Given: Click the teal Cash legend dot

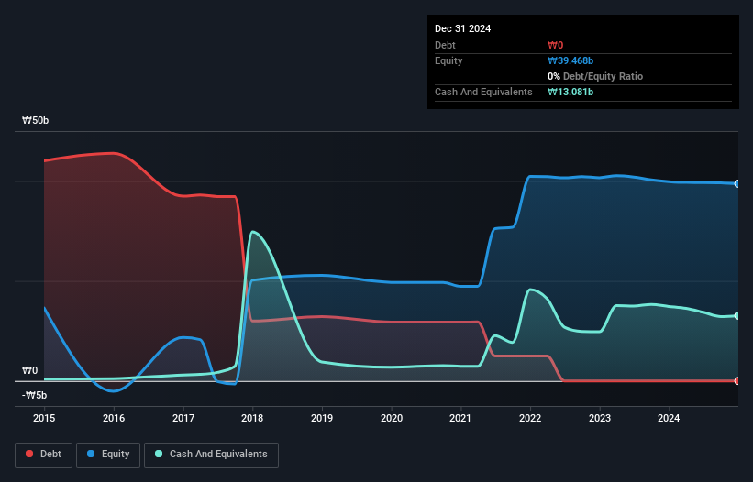Looking at the screenshot, I should point(159,454).
